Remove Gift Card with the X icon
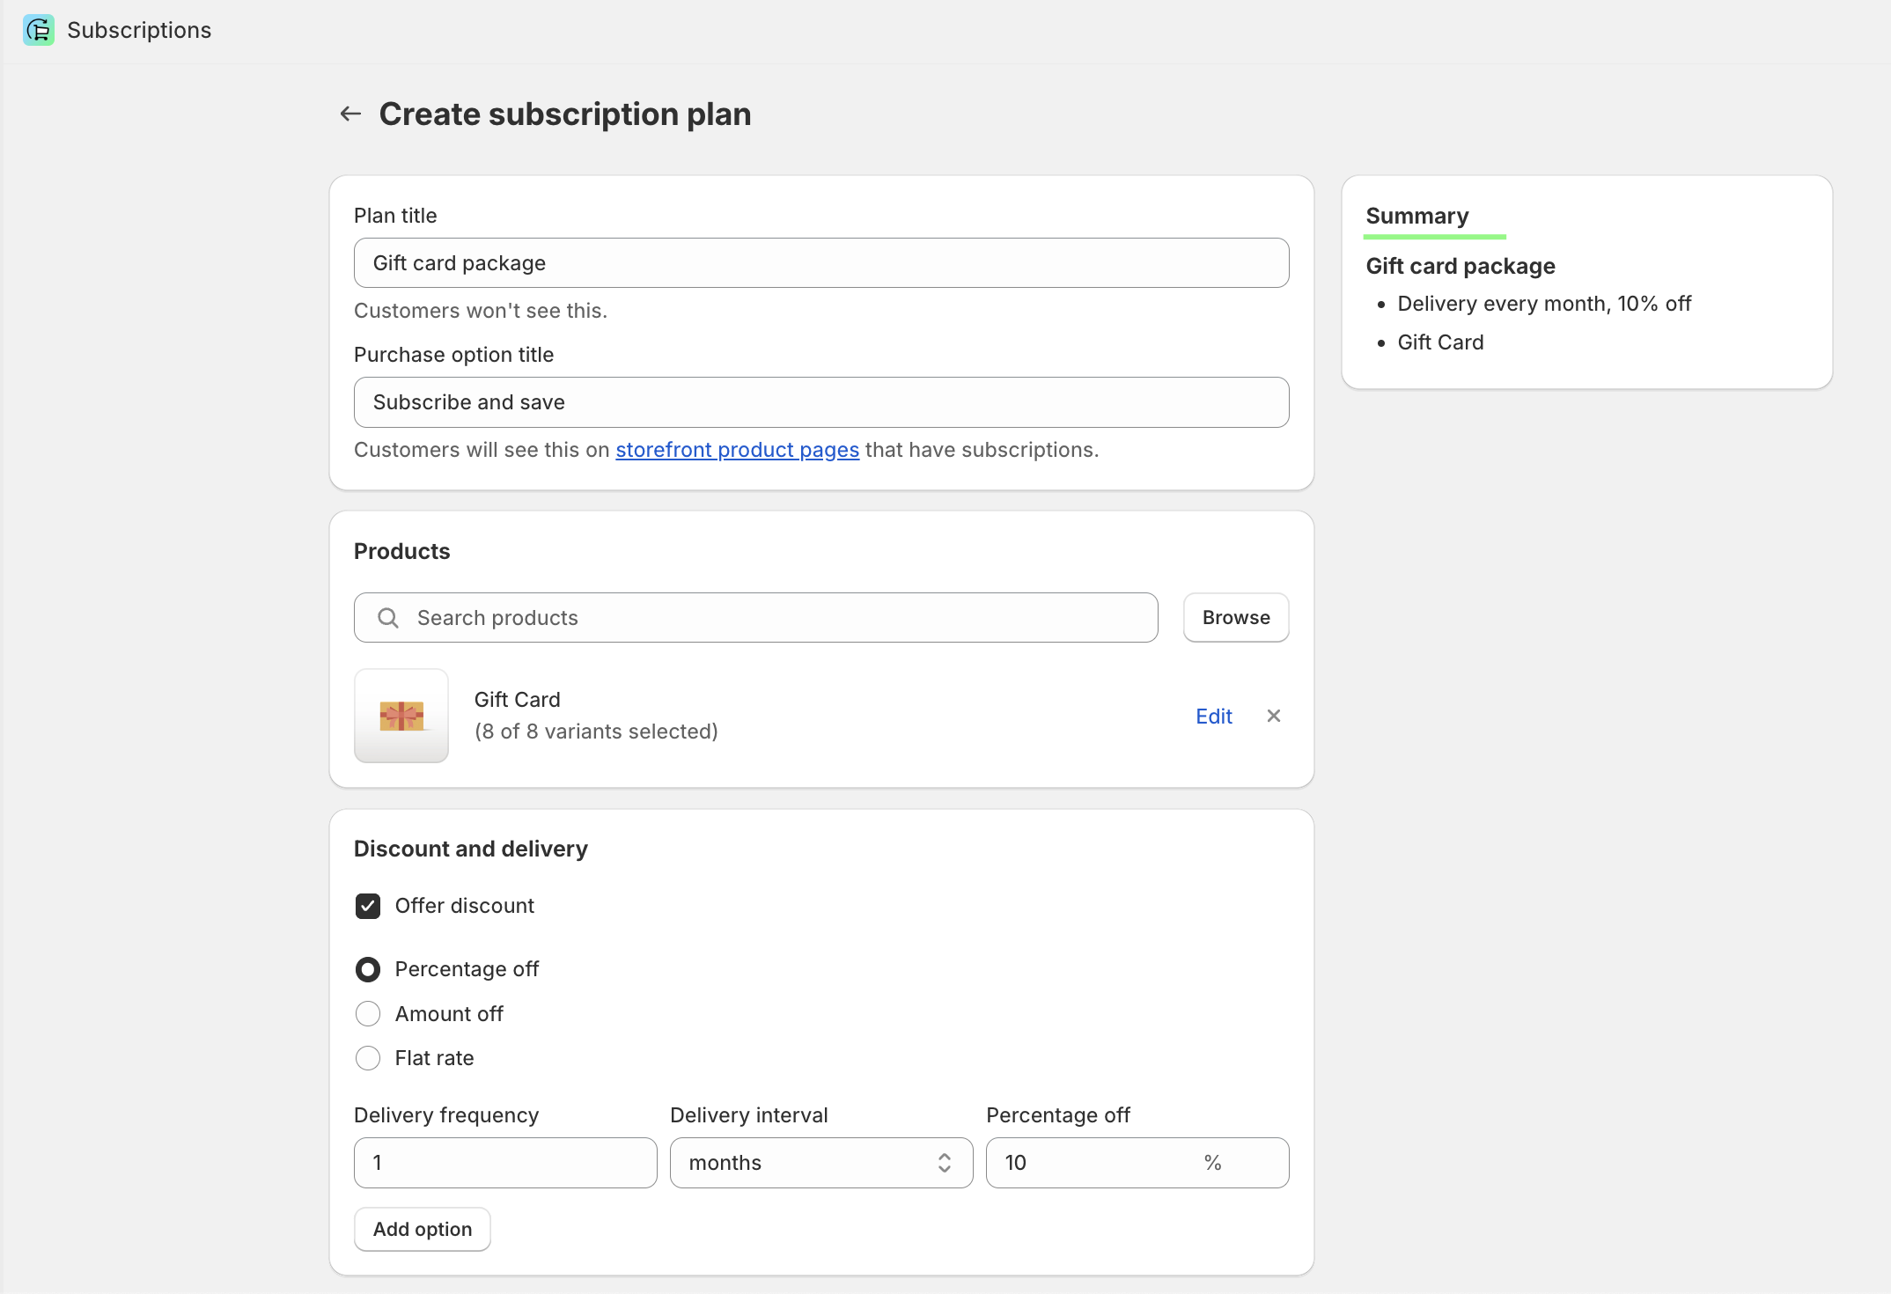The image size is (1891, 1294). (1273, 716)
